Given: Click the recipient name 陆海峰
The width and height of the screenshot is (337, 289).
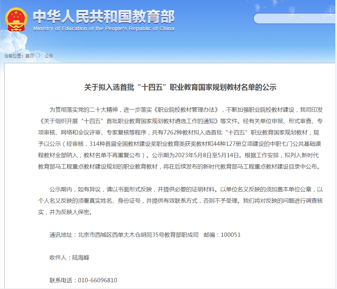Looking at the screenshot, I should tap(81, 258).
